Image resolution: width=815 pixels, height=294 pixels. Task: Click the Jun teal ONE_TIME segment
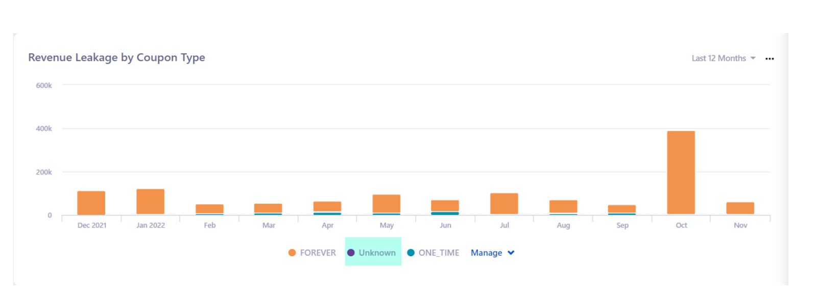[x=445, y=213]
